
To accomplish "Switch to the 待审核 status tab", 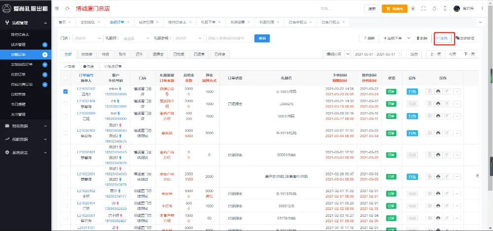I will [x=87, y=54].
